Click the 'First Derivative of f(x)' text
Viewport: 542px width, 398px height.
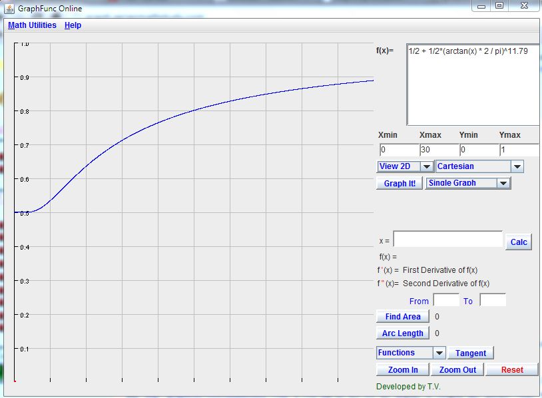click(440, 270)
